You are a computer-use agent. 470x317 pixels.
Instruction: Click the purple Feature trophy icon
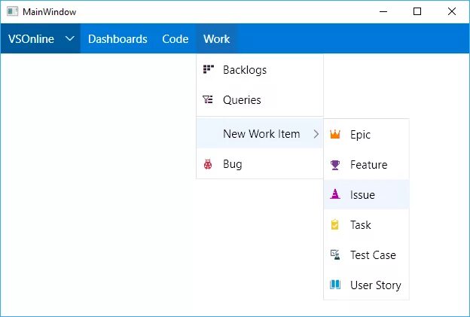click(x=335, y=165)
